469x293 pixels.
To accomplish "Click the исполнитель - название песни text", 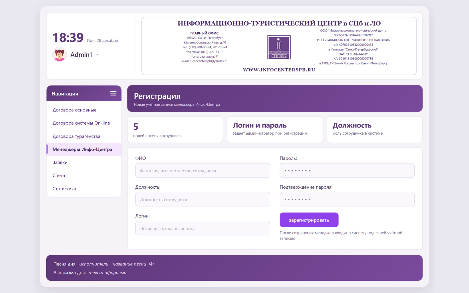I will point(113,264).
